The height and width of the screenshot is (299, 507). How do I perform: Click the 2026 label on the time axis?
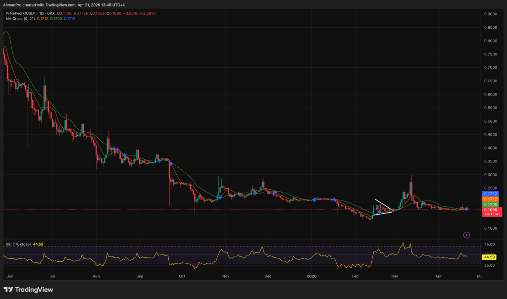pyautogui.click(x=311, y=276)
